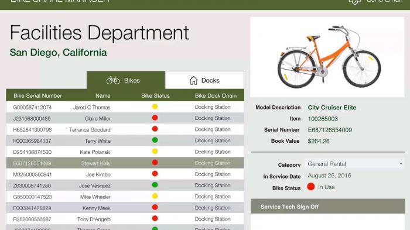Click the In Service Date field
410x230 pixels.
(329, 176)
